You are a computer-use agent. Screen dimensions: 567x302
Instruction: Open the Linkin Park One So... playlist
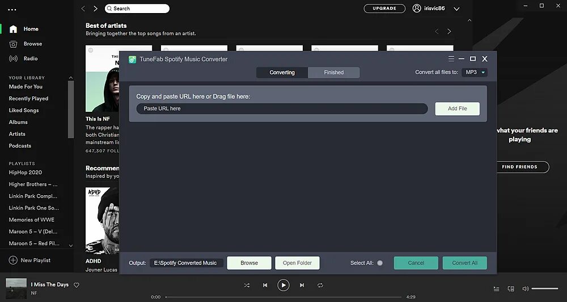coord(33,208)
